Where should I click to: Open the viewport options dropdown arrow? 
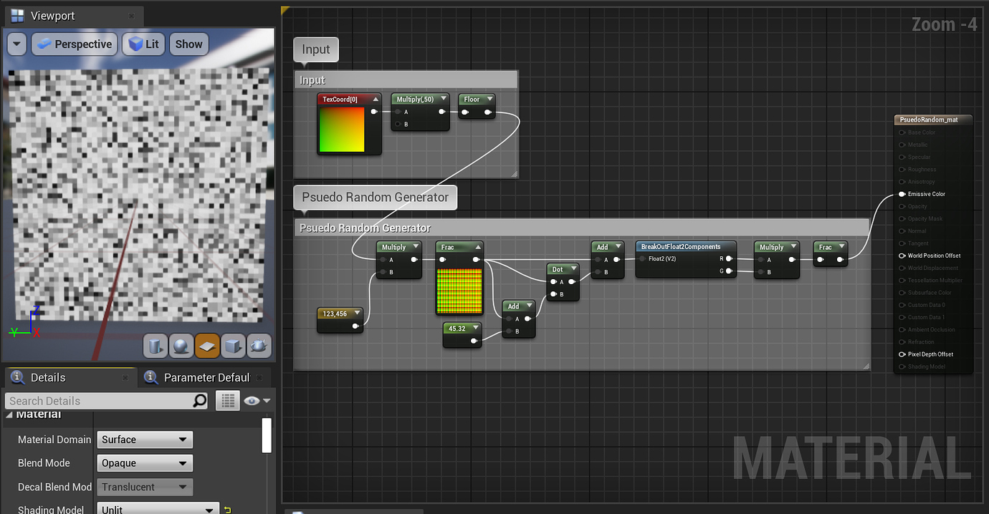pos(16,44)
